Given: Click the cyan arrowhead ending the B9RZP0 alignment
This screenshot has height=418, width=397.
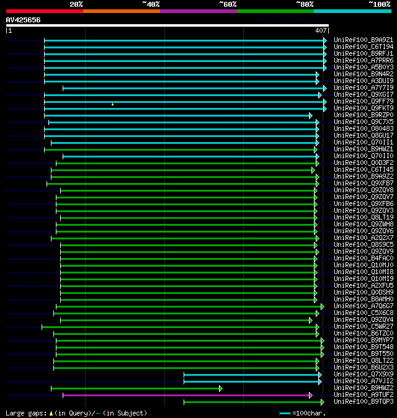Looking at the screenshot, I should pos(311,115).
